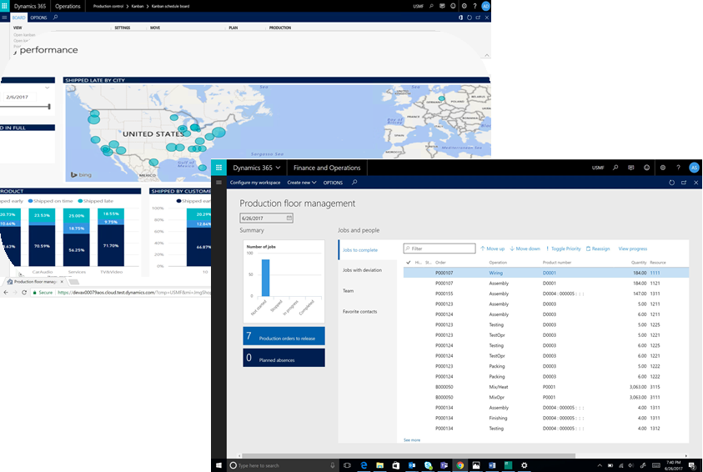The image size is (703, 472).
Task: Click the refresh icon in Production floor toolbar
Action: [x=671, y=182]
